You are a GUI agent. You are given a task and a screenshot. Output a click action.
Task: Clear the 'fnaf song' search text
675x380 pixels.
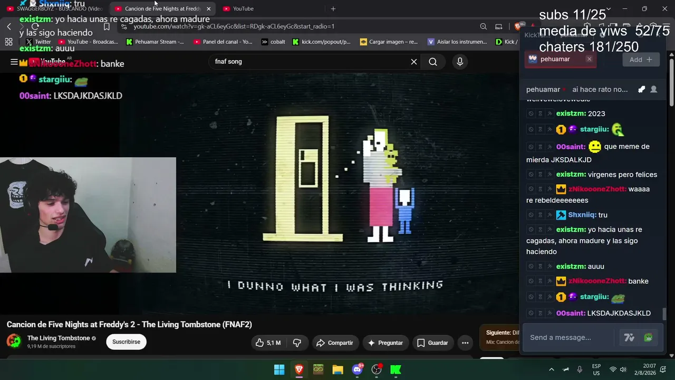[414, 62]
